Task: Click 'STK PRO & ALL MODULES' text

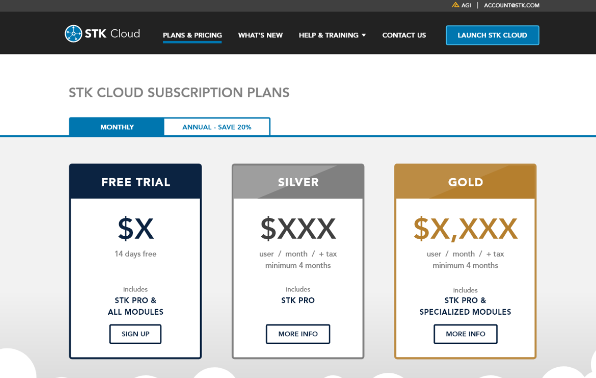Action: [x=135, y=306]
